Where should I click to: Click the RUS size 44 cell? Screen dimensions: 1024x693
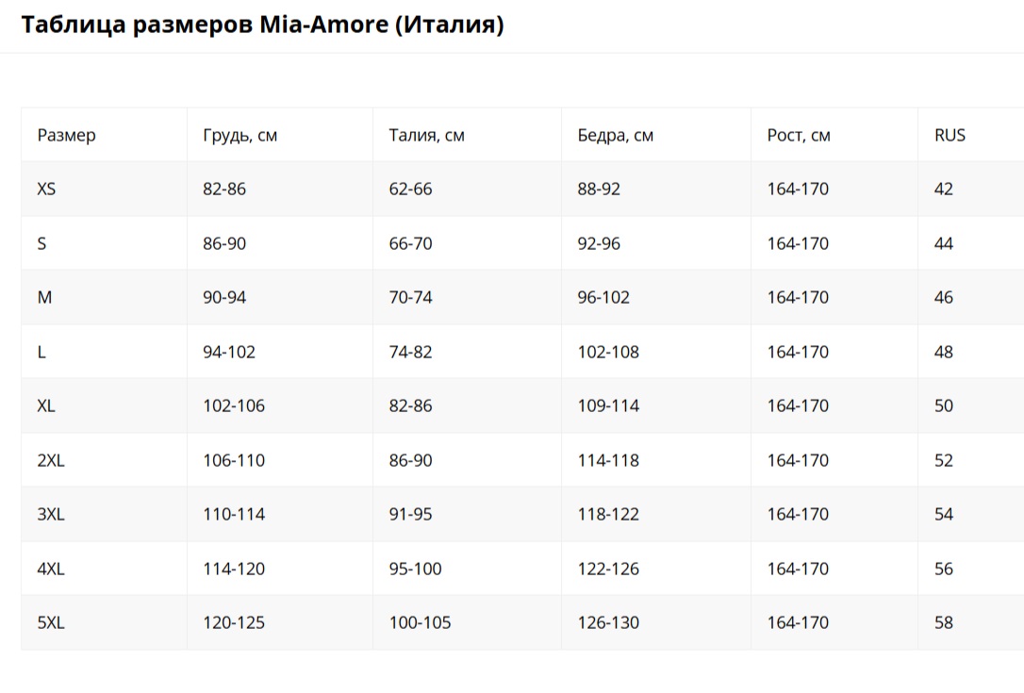pos(943,243)
